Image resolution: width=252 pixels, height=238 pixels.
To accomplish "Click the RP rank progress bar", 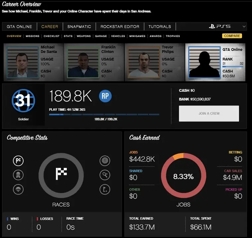I will coord(104,115).
